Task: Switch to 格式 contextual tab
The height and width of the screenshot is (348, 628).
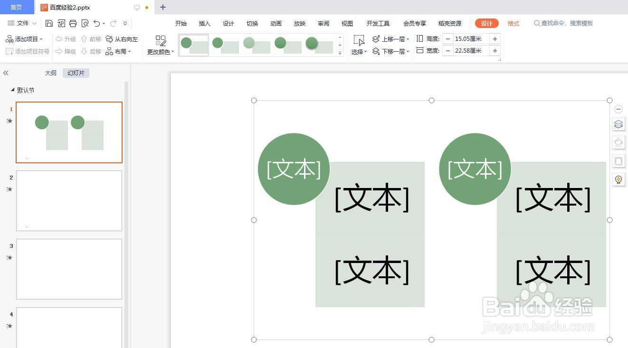Action: (514, 23)
